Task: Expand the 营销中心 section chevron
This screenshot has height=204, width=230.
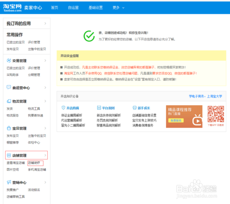Action: (45, 182)
